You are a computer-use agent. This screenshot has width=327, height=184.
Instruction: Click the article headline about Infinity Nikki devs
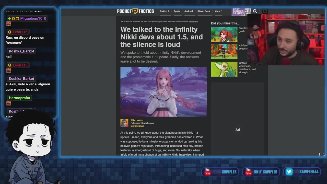[x=161, y=37]
